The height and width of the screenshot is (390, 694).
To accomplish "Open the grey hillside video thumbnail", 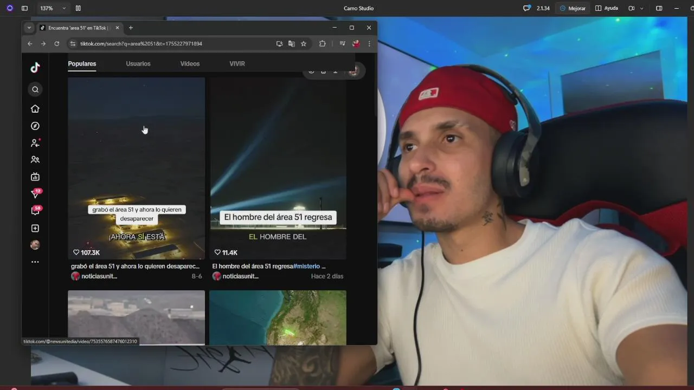I will pyautogui.click(x=136, y=317).
